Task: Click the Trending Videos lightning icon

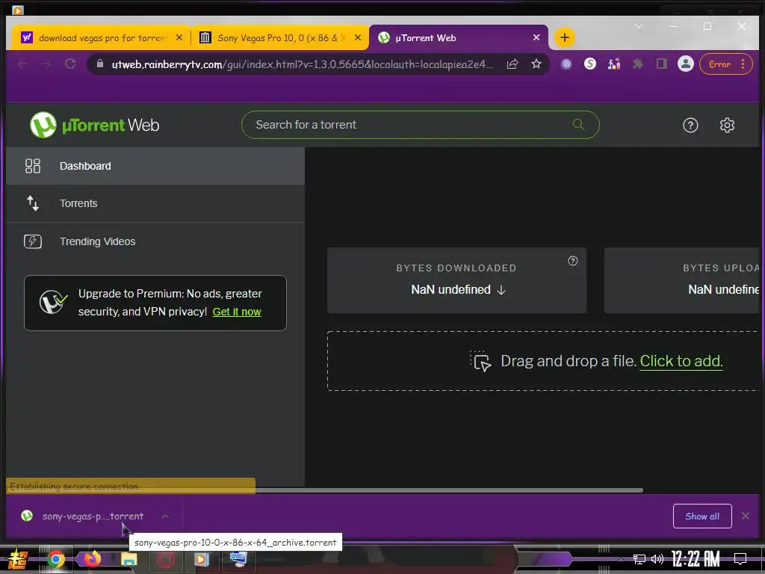Action: click(33, 241)
